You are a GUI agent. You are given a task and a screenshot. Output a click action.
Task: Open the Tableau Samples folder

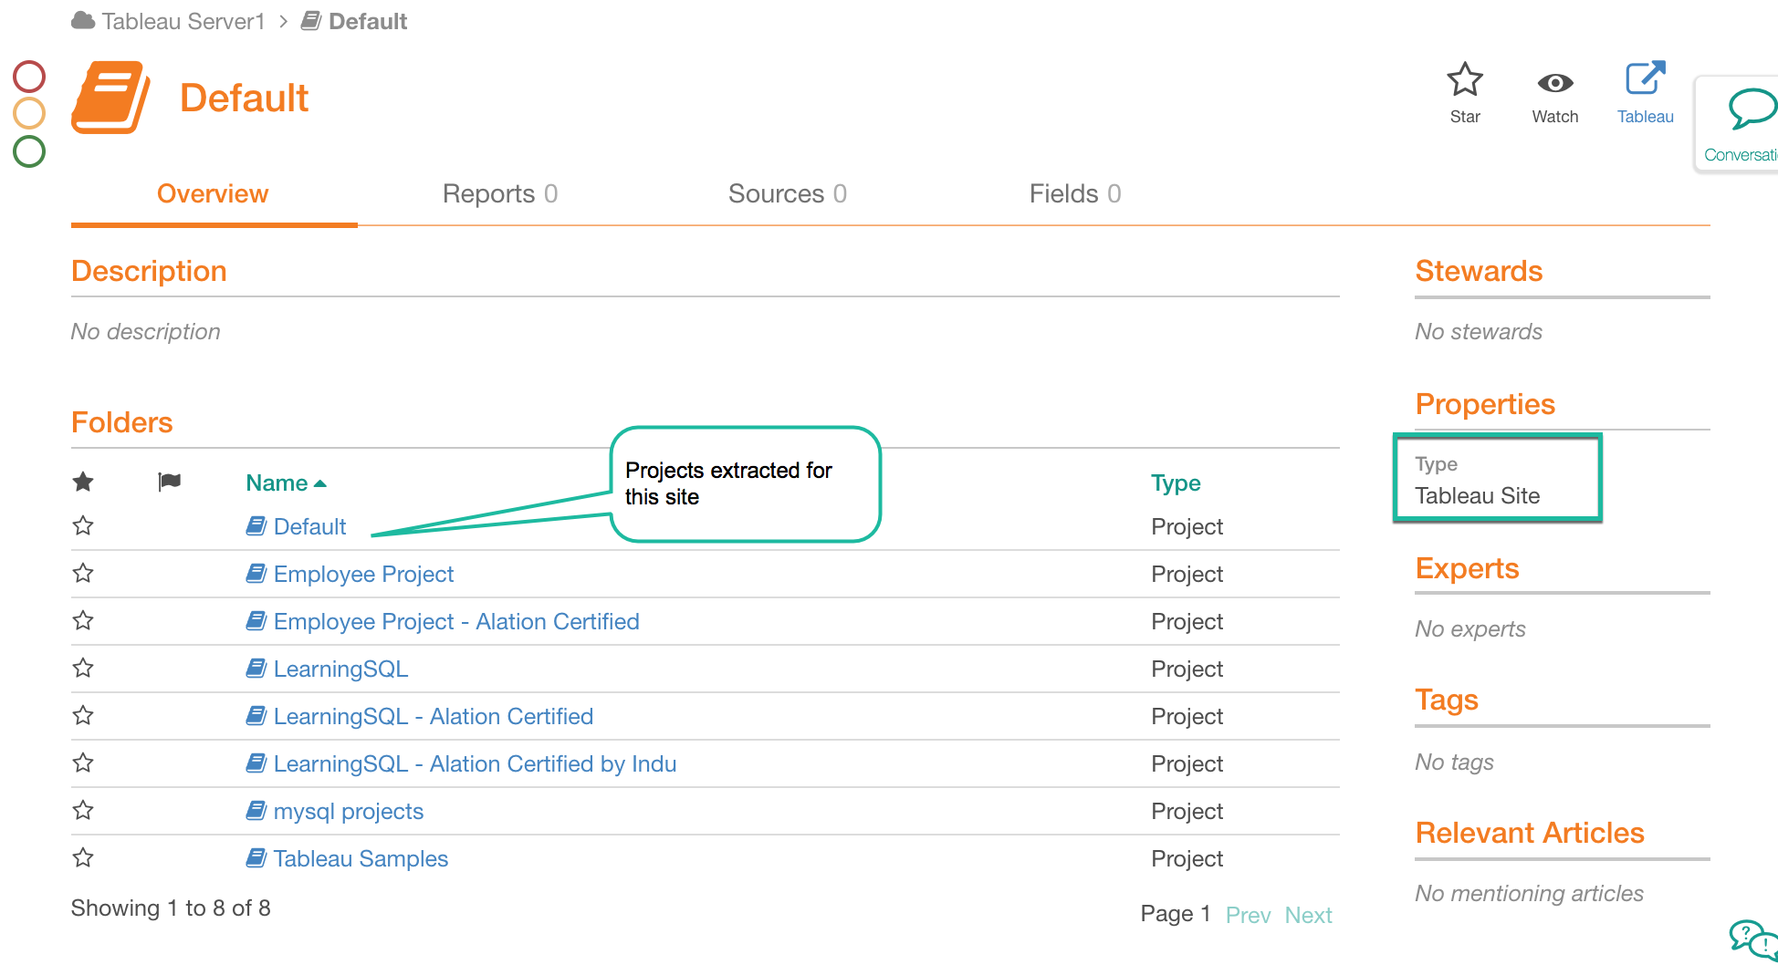pyautogui.click(x=361, y=858)
